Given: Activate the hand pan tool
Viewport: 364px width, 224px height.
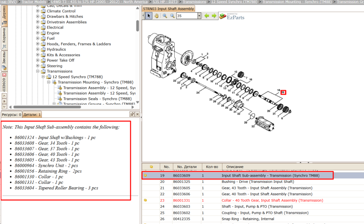Looking at the screenshot, I should [x=157, y=16].
